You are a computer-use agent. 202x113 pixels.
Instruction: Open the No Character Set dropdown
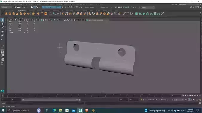(x=152, y=100)
